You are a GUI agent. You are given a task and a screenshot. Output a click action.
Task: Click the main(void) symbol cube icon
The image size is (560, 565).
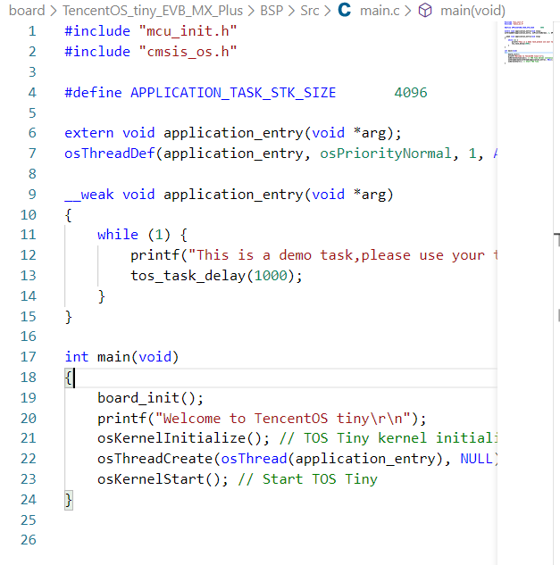click(x=425, y=11)
